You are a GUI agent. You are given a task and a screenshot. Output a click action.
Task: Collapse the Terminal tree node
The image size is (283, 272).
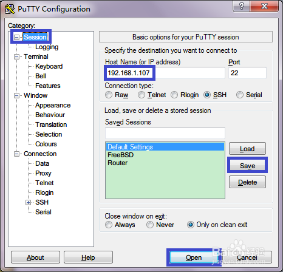[16, 56]
